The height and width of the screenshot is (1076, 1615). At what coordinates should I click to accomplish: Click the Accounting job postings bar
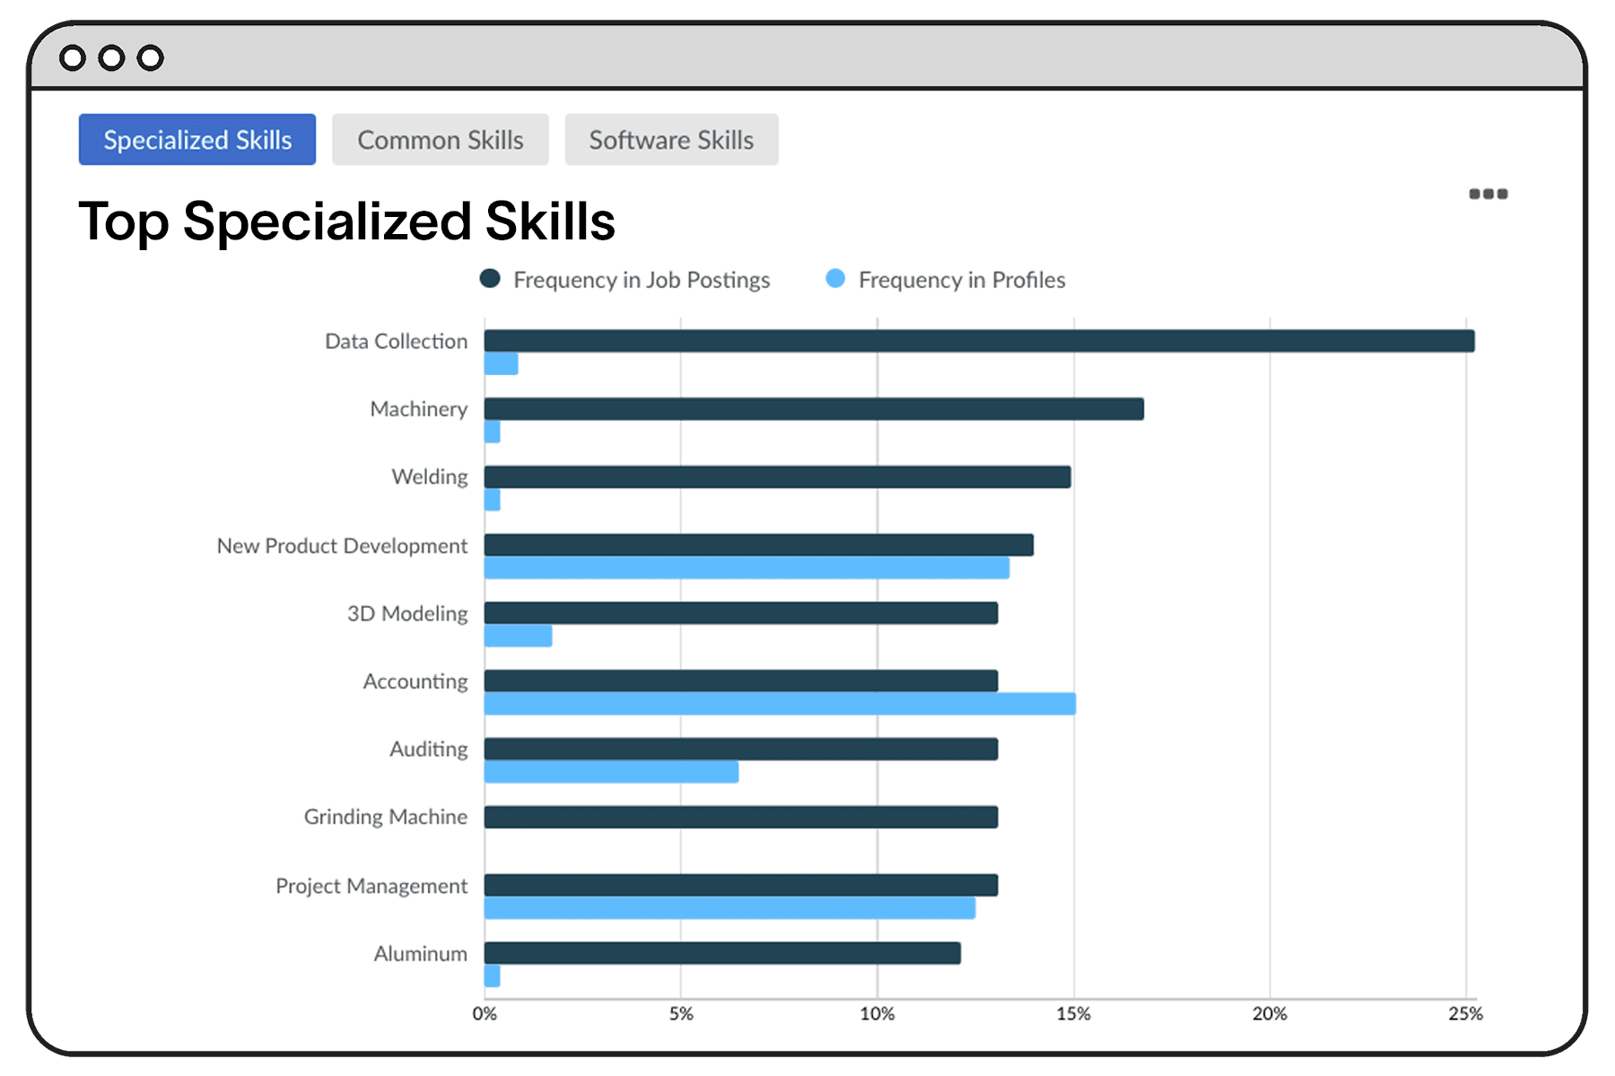coord(741,681)
